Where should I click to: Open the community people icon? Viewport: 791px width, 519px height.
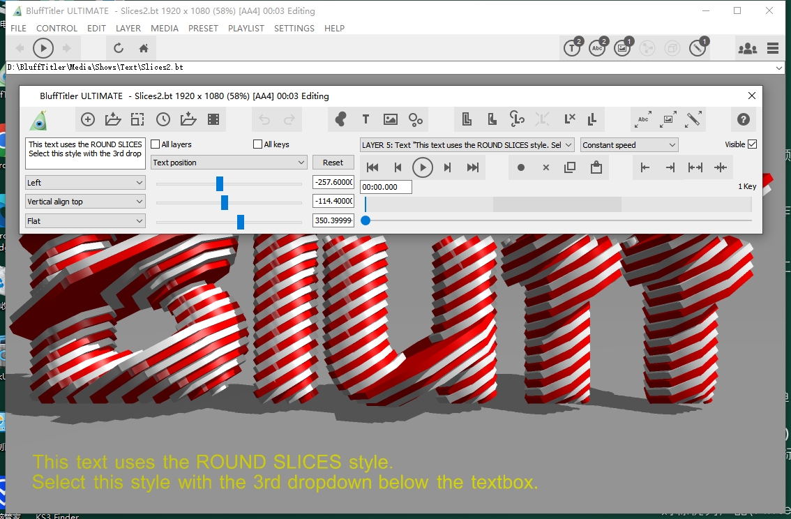pos(747,48)
